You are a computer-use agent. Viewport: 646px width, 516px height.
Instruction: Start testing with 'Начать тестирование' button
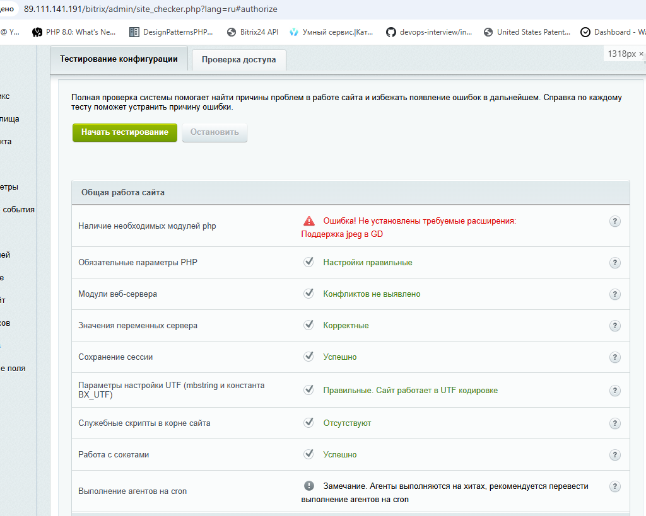pyautogui.click(x=125, y=132)
